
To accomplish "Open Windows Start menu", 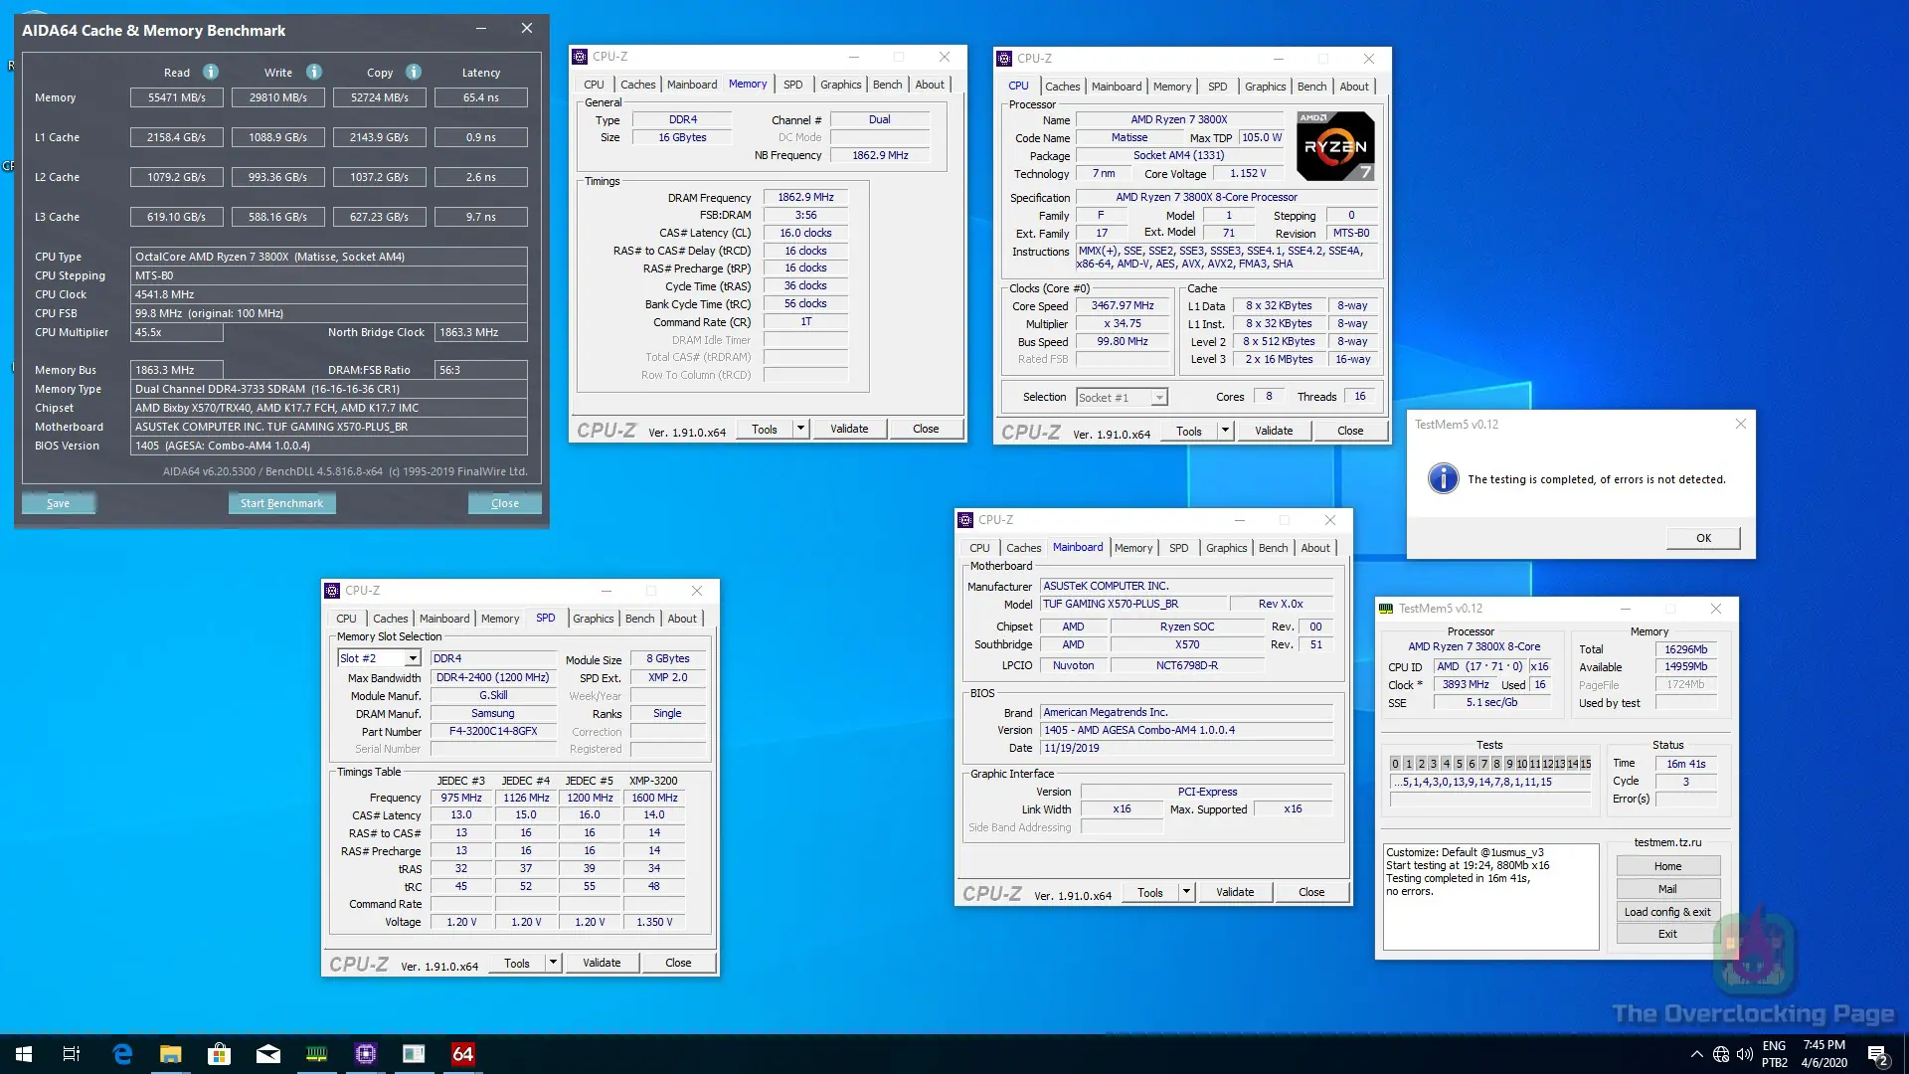I will (24, 1054).
